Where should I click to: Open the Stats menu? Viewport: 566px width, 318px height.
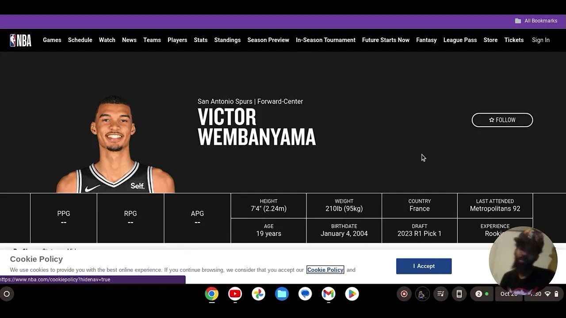point(201,40)
